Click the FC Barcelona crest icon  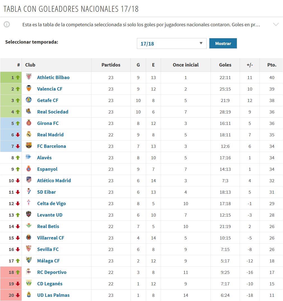tap(29, 146)
